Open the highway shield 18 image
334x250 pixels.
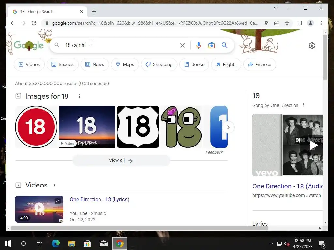coord(138,127)
